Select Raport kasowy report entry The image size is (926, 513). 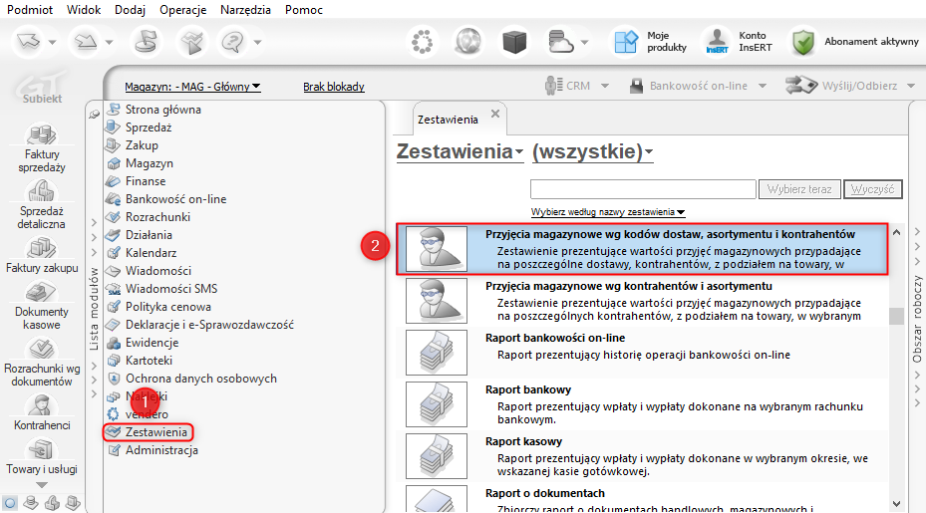pos(643,456)
